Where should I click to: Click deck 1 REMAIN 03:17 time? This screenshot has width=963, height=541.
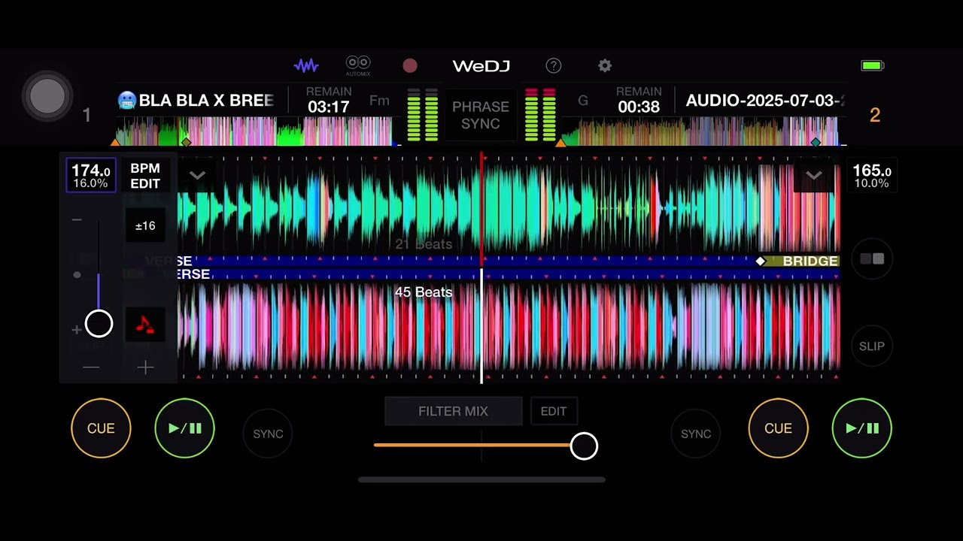click(x=328, y=100)
